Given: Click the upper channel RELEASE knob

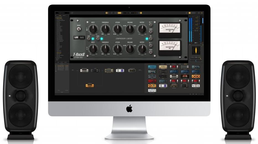Looking at the screenshot, I should click(x=130, y=29).
